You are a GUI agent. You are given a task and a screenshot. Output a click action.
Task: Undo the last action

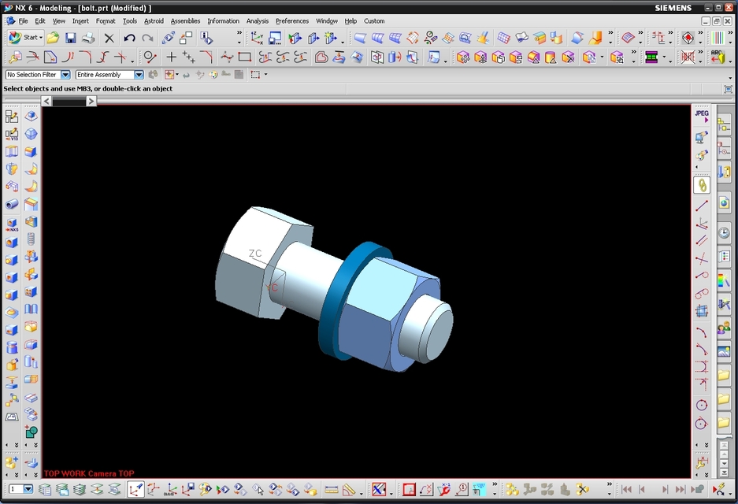click(x=129, y=38)
